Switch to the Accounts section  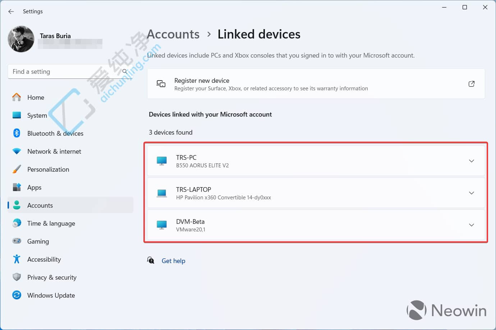pyautogui.click(x=40, y=205)
